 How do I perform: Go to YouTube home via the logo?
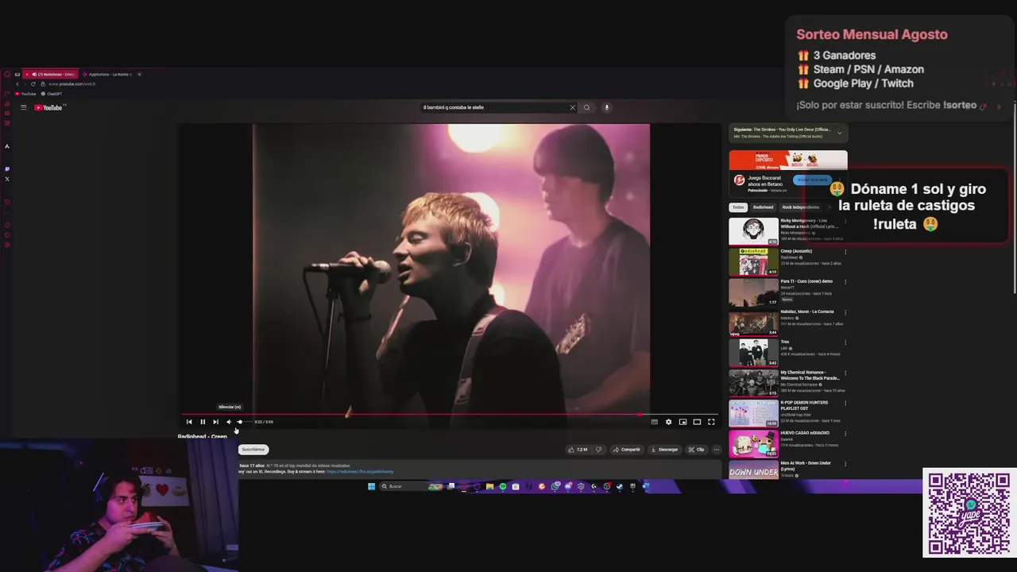click(48, 107)
